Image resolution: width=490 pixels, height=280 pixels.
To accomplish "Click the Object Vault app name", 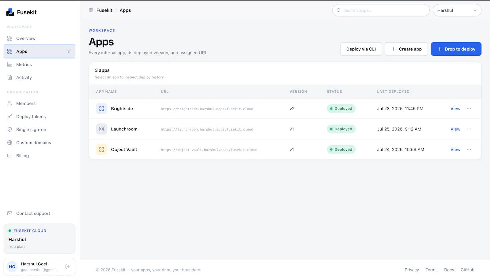I will pyautogui.click(x=124, y=149).
